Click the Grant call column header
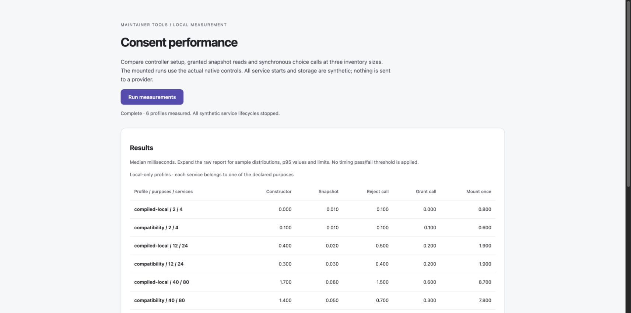This screenshot has height=313, width=631. tap(426, 191)
